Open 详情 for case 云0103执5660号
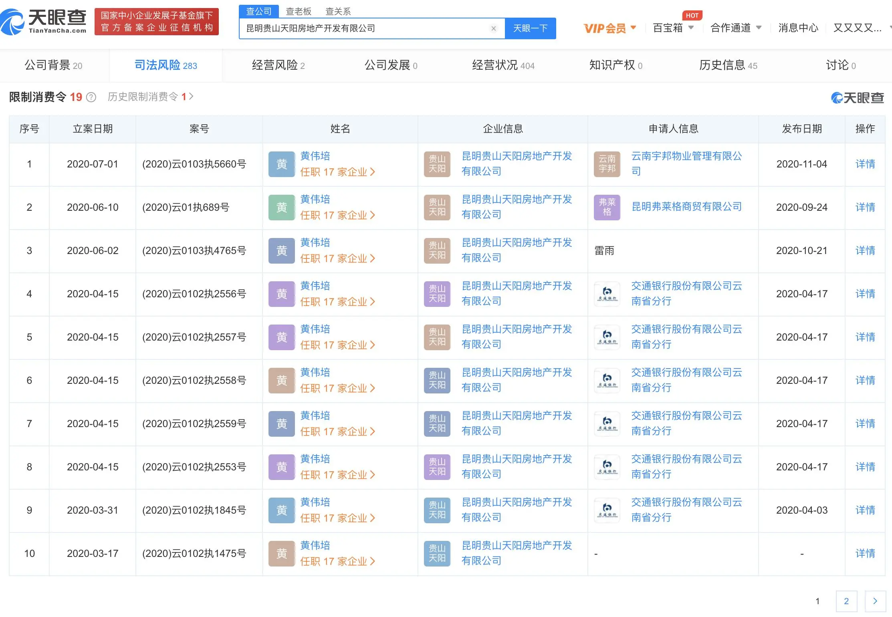Screen dimensions: 892x617 (865, 164)
